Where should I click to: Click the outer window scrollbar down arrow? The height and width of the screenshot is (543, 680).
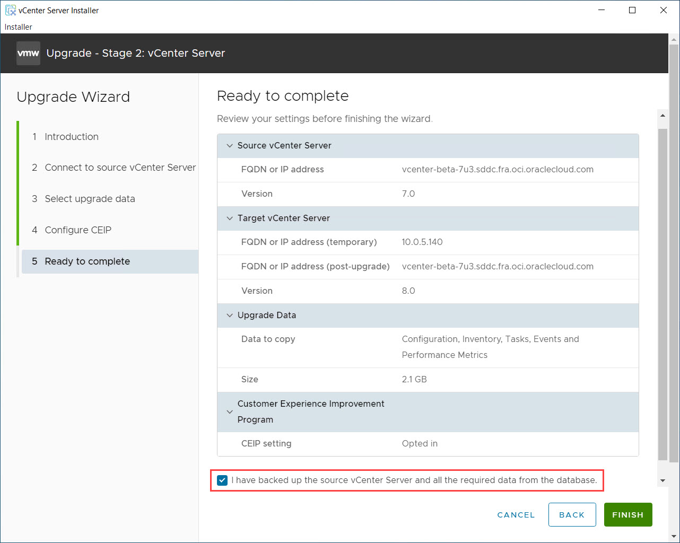[674, 536]
